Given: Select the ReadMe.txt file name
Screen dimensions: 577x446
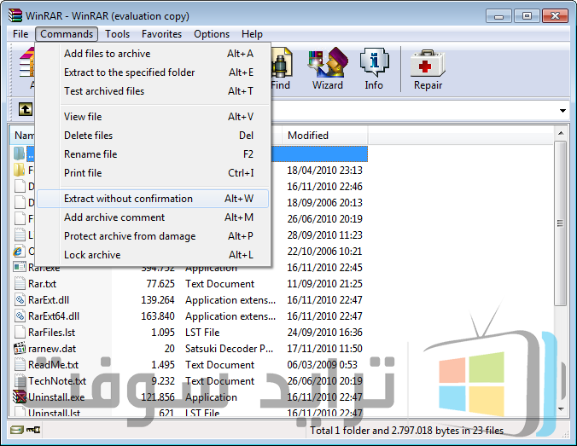Looking at the screenshot, I should point(54,365).
